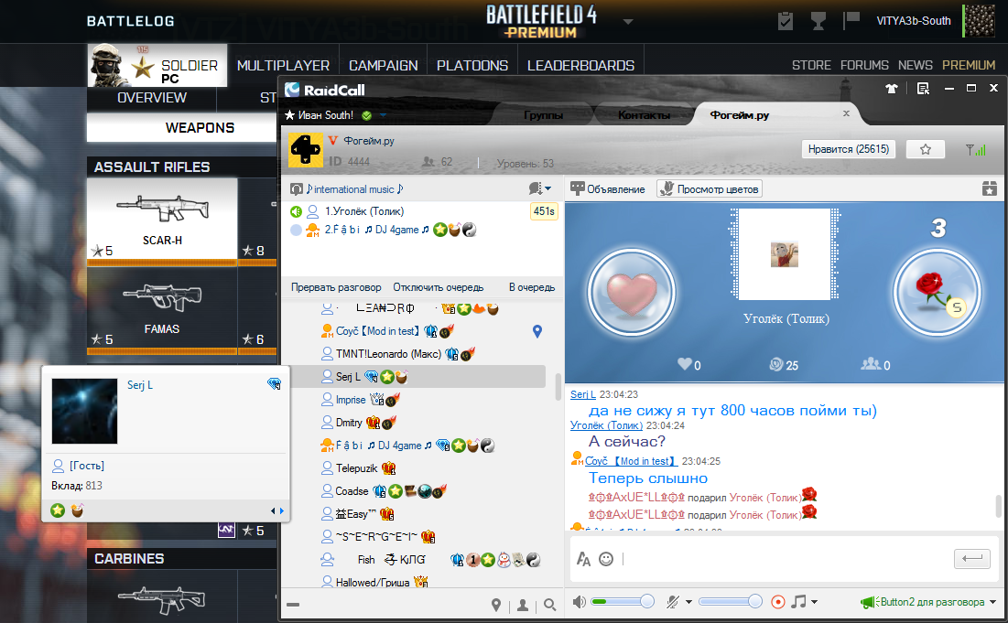Screen dimensions: 1008x623
Task: Open the Battlefield 4 game selector arrow
Action: (x=628, y=21)
